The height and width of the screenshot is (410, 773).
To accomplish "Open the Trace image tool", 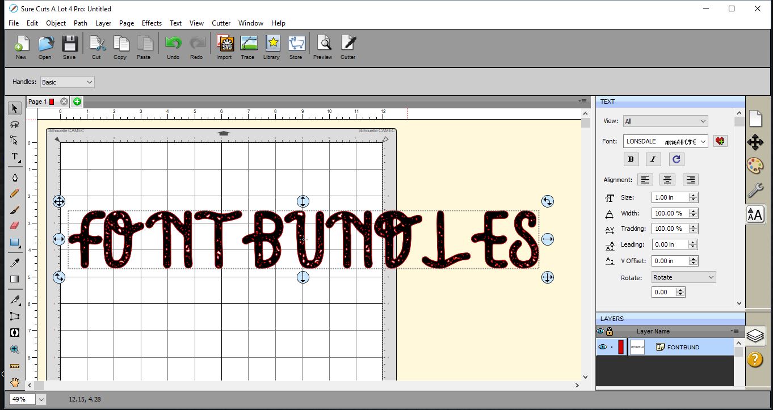I will click(249, 44).
